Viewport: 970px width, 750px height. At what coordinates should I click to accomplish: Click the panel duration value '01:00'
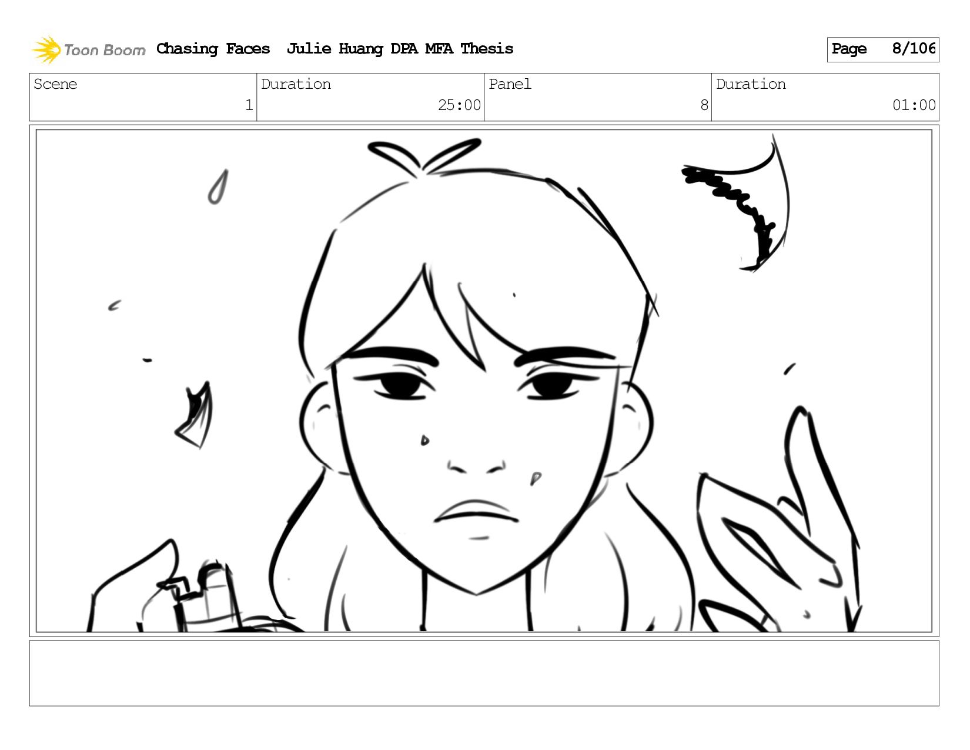pos(914,105)
